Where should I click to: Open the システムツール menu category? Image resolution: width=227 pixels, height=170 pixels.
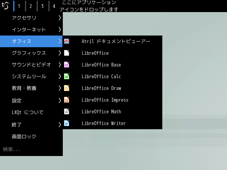click(31, 76)
